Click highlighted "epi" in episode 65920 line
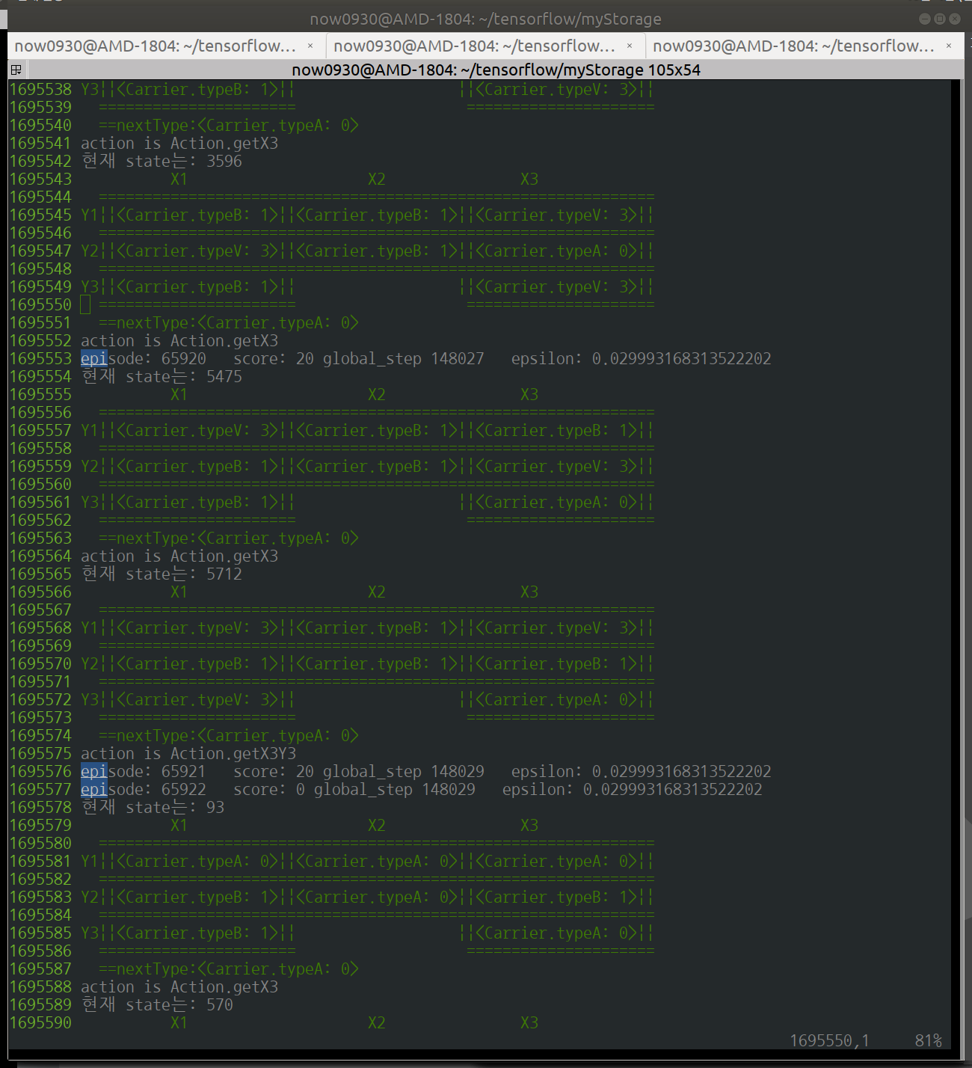The height and width of the screenshot is (1068, 972). click(94, 358)
